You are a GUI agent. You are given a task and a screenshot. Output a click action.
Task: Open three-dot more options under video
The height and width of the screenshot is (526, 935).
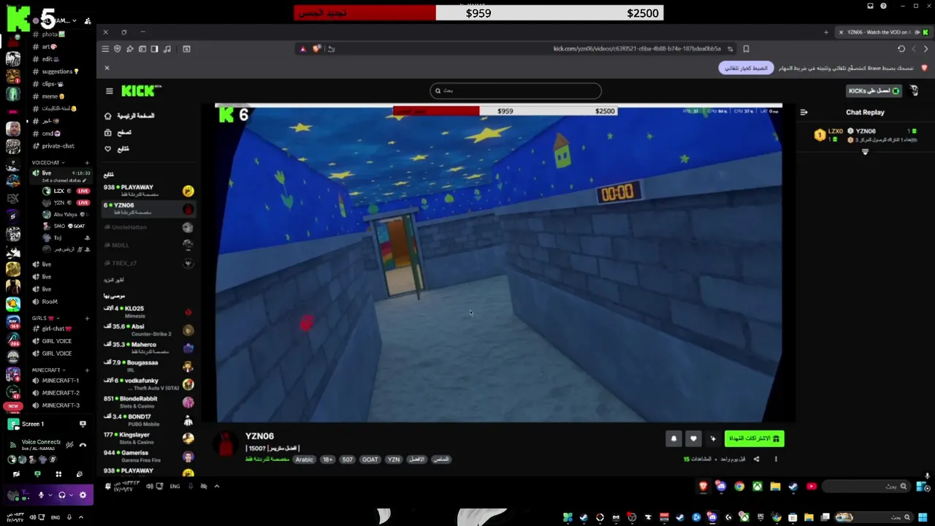(776, 459)
